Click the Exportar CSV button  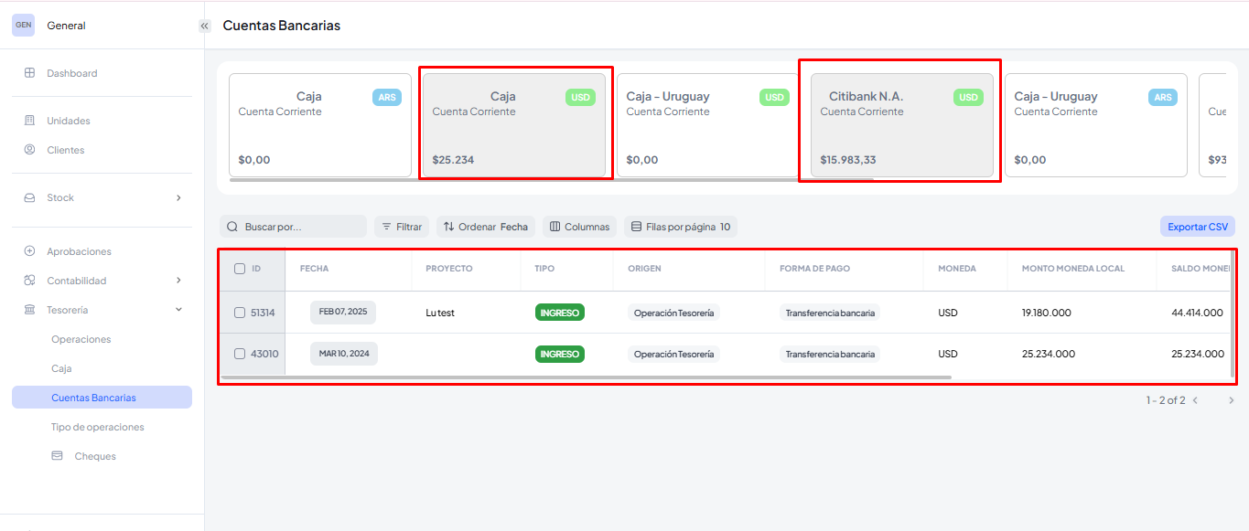tap(1197, 227)
